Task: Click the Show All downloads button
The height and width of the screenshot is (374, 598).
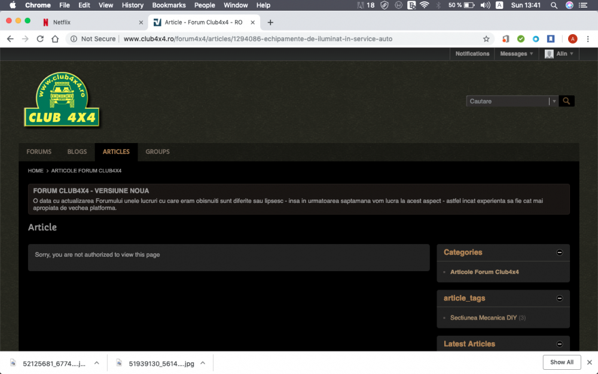Action: coord(562,362)
